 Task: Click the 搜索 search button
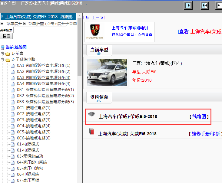pos(6,36)
